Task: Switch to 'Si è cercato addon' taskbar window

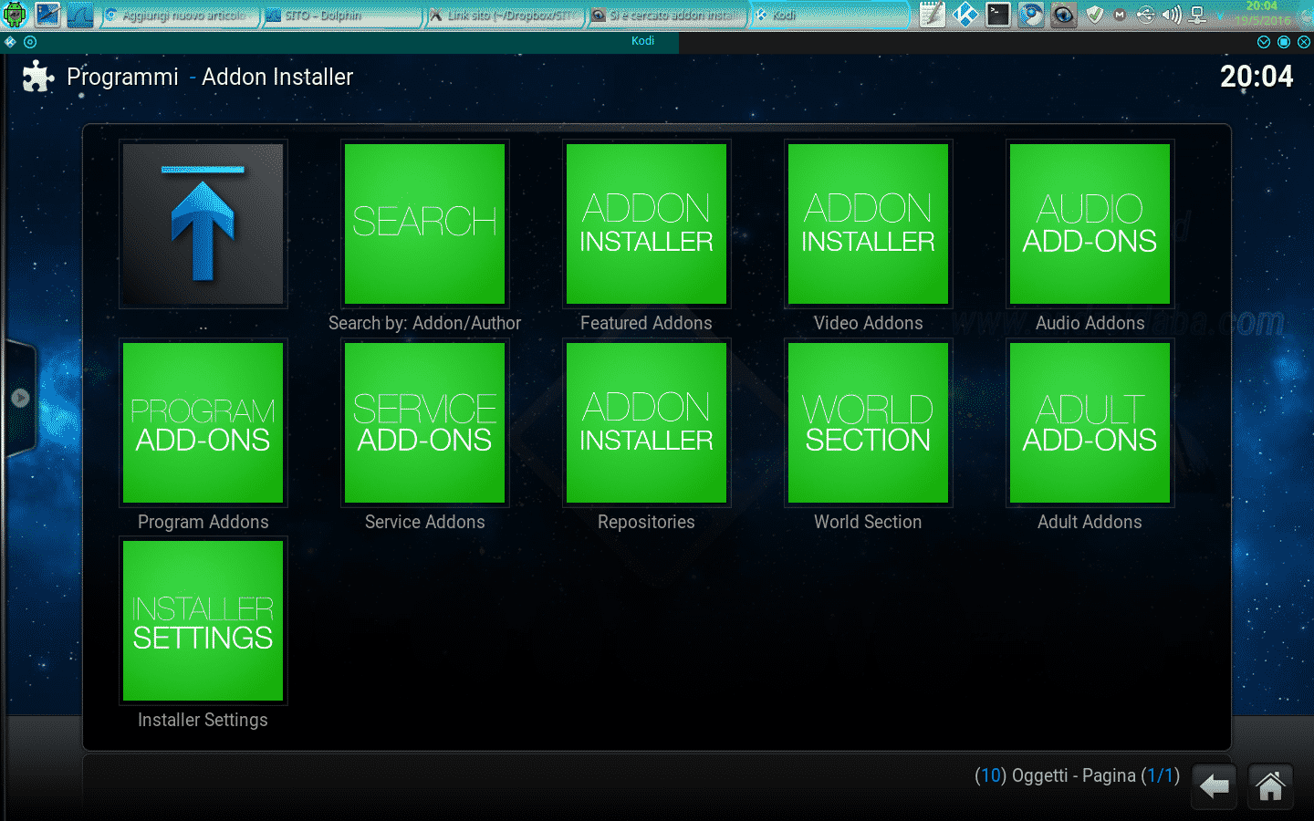Action: (x=667, y=16)
